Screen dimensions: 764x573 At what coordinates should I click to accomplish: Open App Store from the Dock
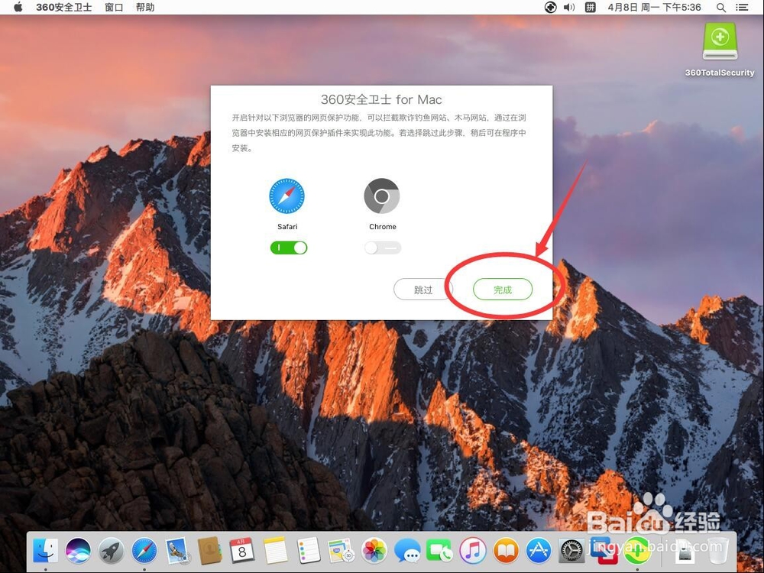click(539, 551)
